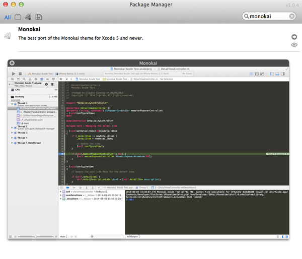Screen dimensions: 302x259
Task: Clear the console with the trash icon
Action: 278,237
